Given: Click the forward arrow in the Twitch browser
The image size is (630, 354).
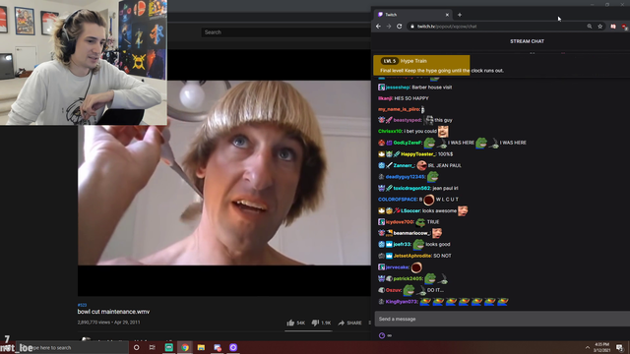Looking at the screenshot, I should click(389, 27).
